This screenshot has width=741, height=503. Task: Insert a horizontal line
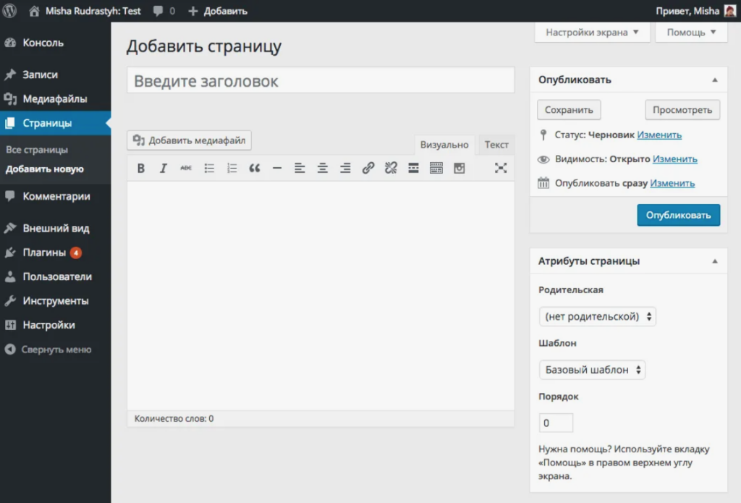(276, 168)
